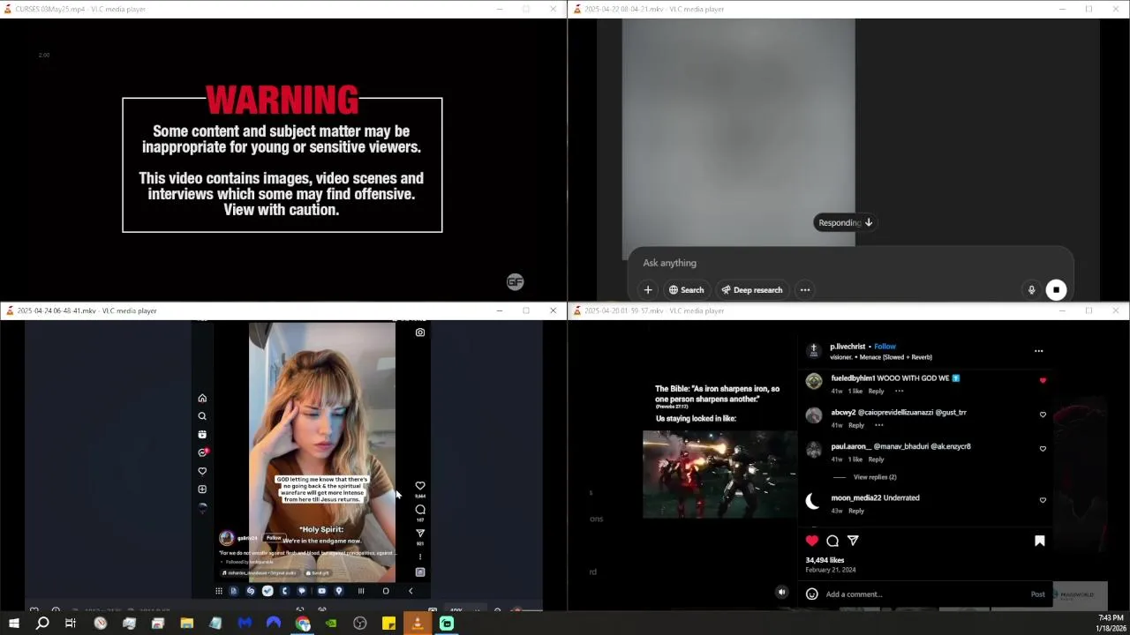Click the microphone voice input icon

(x=1031, y=290)
